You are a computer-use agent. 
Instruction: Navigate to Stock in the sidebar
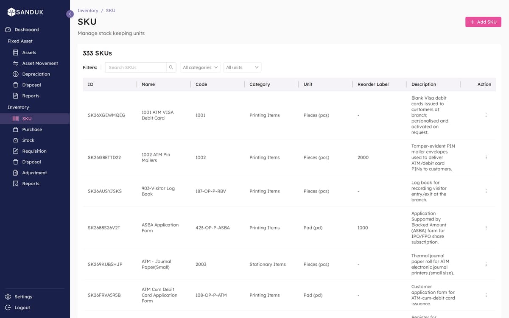[35, 140]
